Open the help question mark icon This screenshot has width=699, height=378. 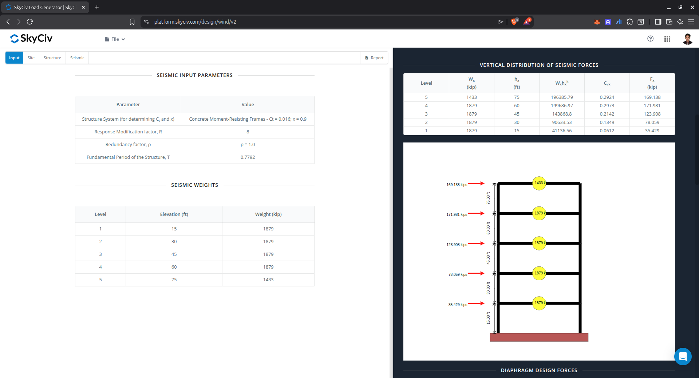point(650,39)
